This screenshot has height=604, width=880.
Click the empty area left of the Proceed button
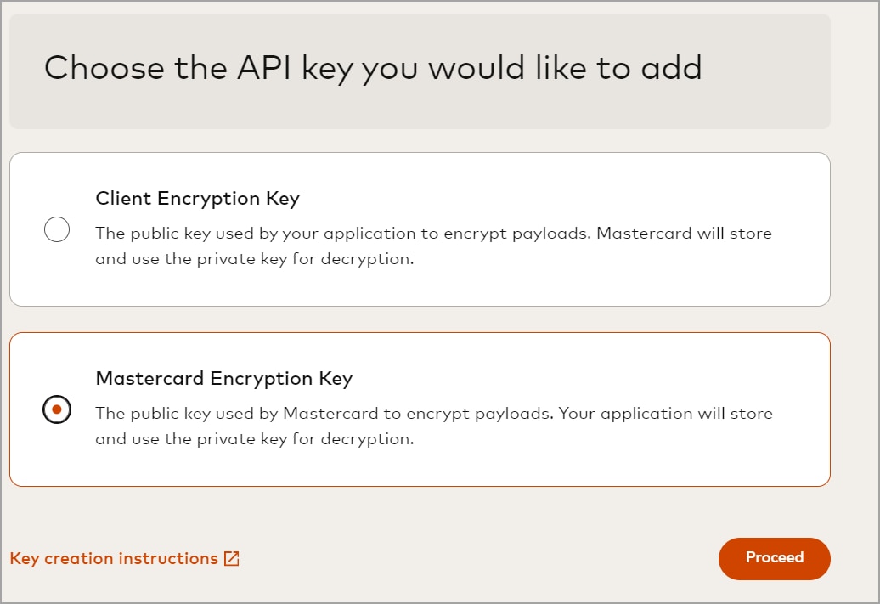coord(510,558)
